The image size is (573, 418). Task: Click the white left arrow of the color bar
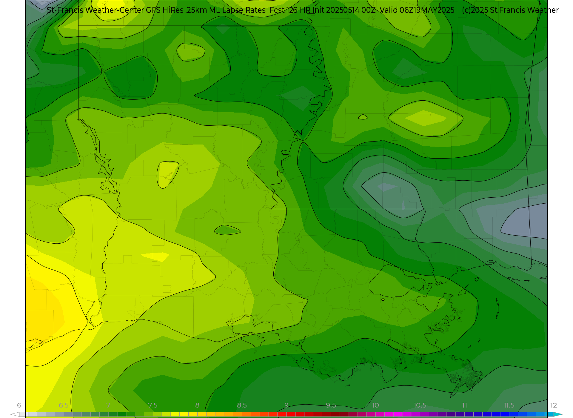click(15, 414)
